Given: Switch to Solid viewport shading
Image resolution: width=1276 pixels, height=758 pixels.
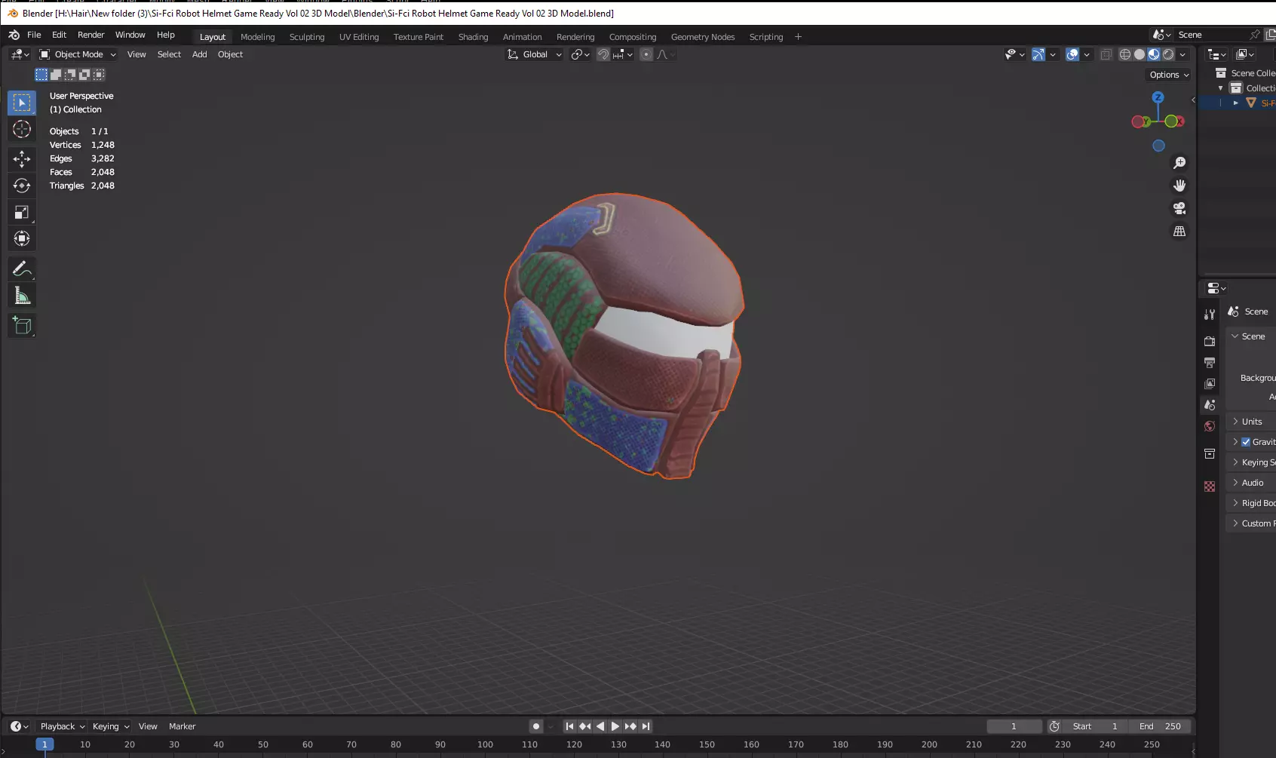Looking at the screenshot, I should click(1140, 54).
